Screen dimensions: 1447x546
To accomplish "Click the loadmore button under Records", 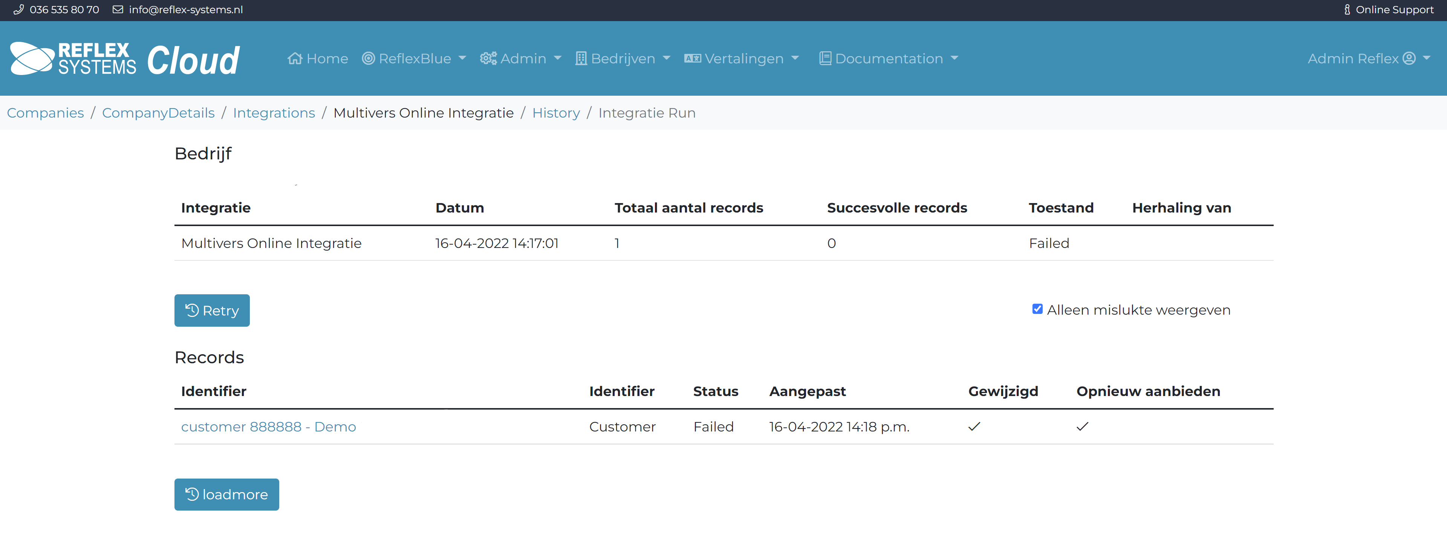I will [226, 494].
